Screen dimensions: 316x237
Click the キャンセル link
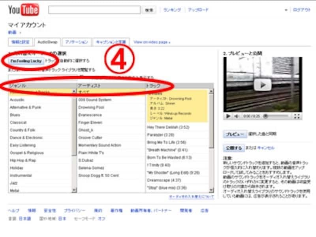coord(266,148)
